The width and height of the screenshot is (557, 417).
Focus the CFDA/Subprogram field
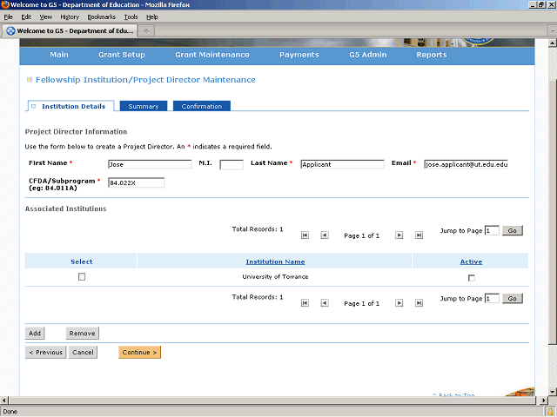pos(136,182)
